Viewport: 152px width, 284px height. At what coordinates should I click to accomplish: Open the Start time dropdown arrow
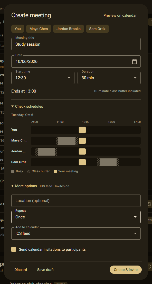point(69,78)
